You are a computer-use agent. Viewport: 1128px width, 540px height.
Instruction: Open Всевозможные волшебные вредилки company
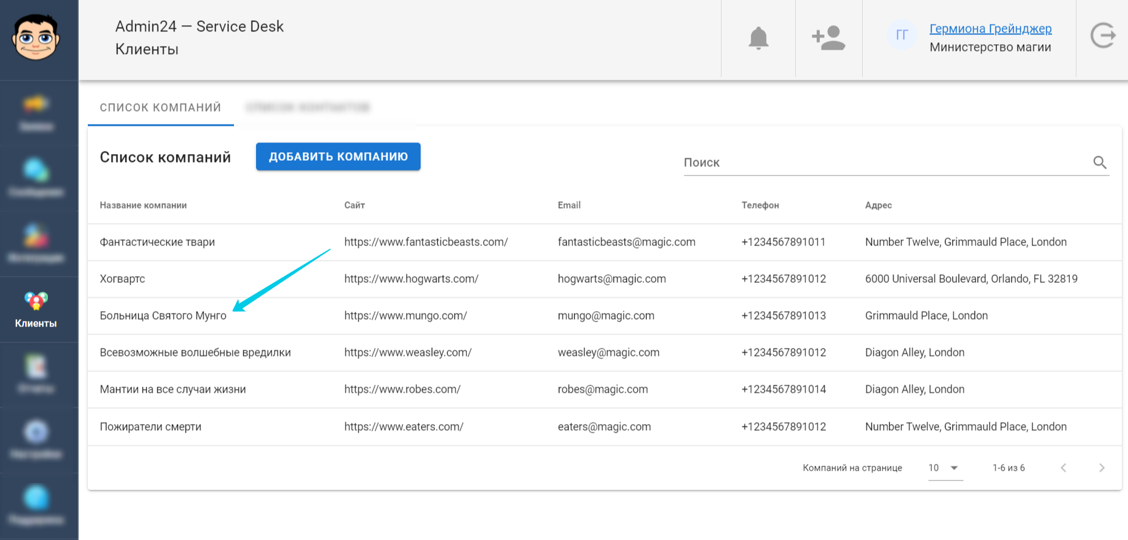click(x=195, y=353)
